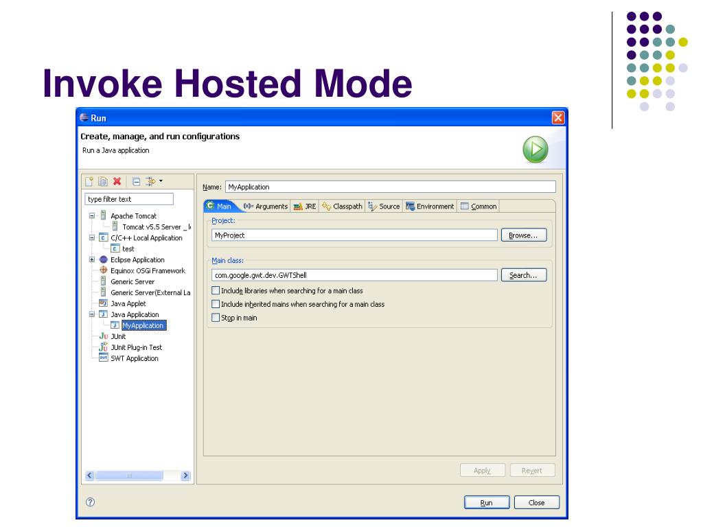Click the type filter text field
This screenshot has width=703, height=527.
point(128,199)
